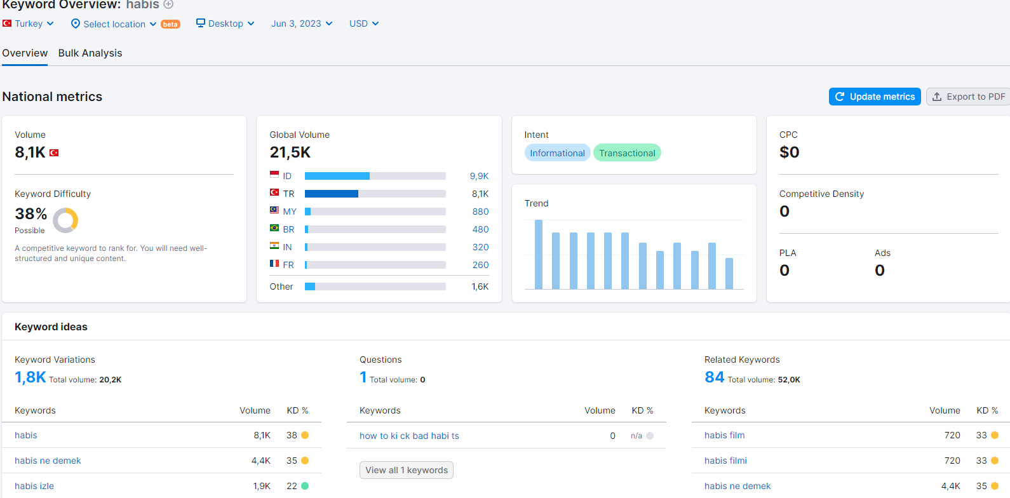This screenshot has height=498, width=1010.
Task: Open the Turkey country dropdown
Action: [x=29, y=24]
